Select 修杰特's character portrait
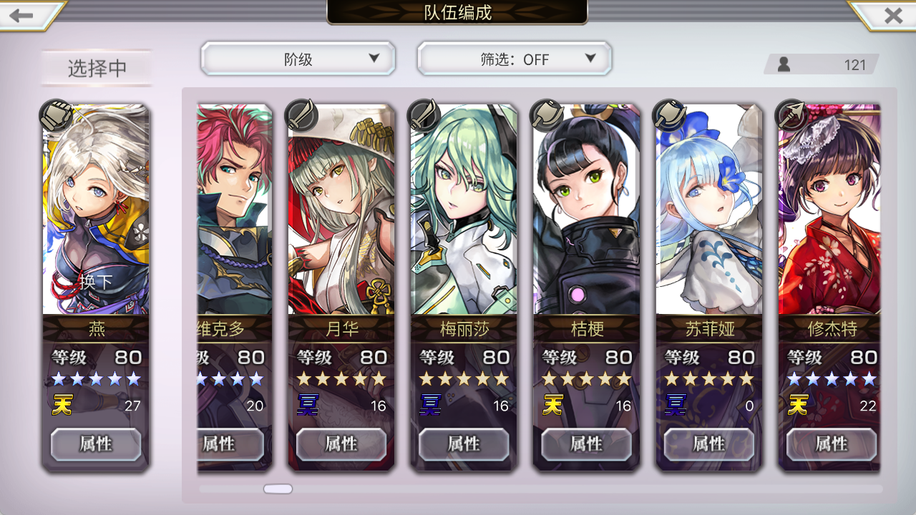The image size is (916, 515). pos(829,210)
